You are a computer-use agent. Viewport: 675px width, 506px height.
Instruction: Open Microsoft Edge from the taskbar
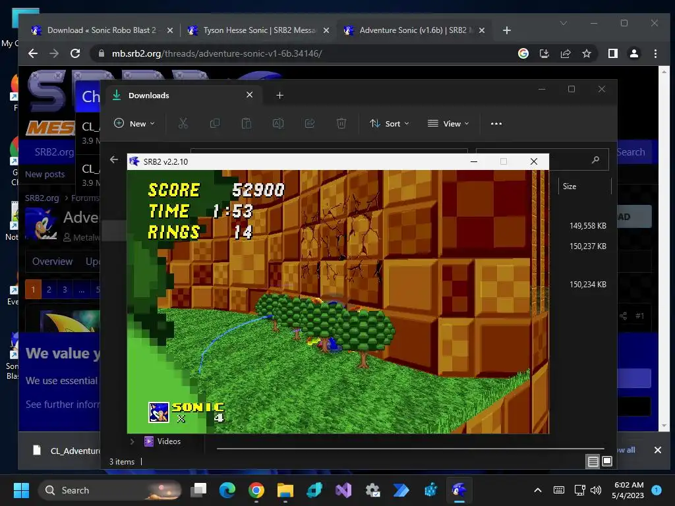(227, 490)
